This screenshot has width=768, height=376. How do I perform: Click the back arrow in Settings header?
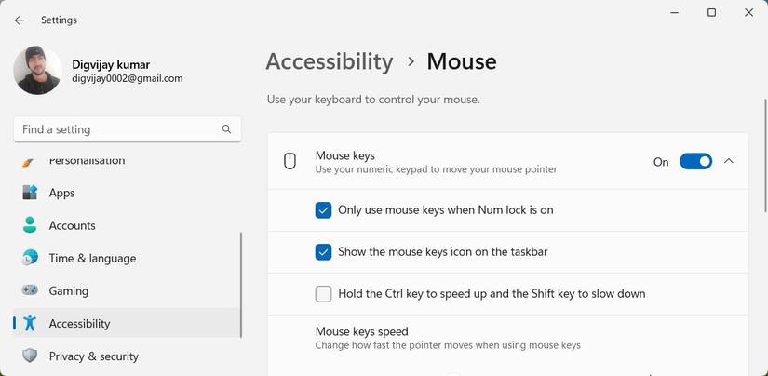click(x=20, y=20)
